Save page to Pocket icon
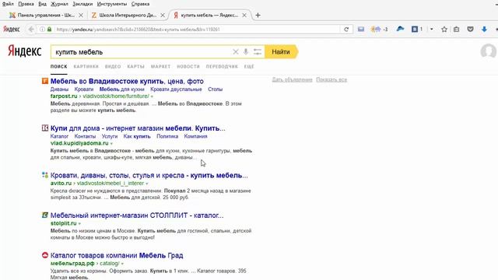This screenshot has height=280, width=498. pos(470,30)
